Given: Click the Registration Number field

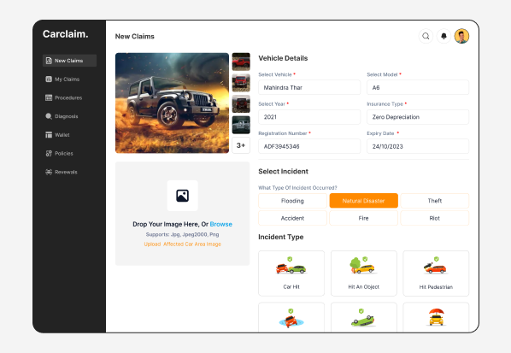Looking at the screenshot, I should pos(309,146).
